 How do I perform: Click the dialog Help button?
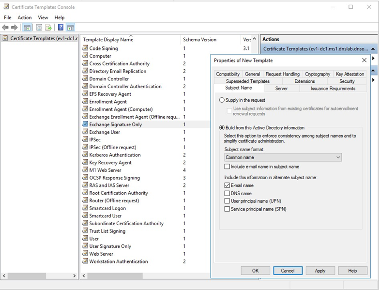click(352, 271)
